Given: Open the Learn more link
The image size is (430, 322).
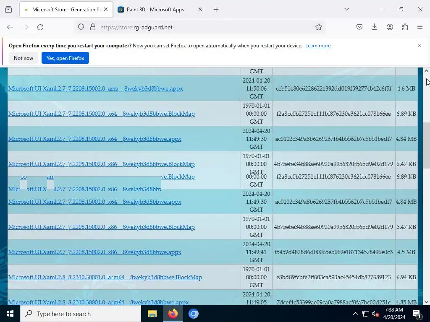Looking at the screenshot, I should (x=318, y=46).
